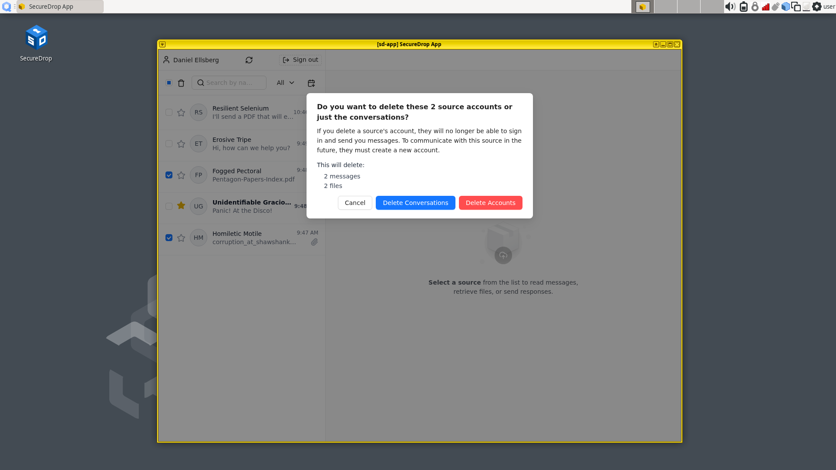The width and height of the screenshot is (836, 470).
Task: Cancel the delete dialog
Action: 355,203
